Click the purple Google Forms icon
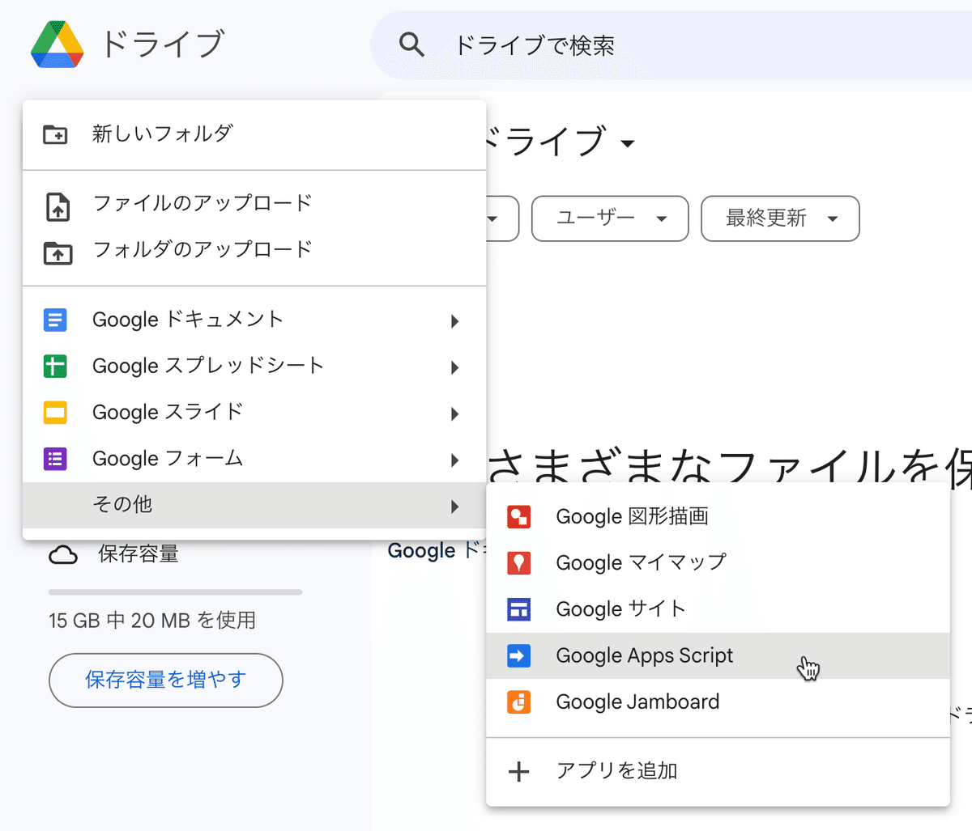 tap(55, 460)
